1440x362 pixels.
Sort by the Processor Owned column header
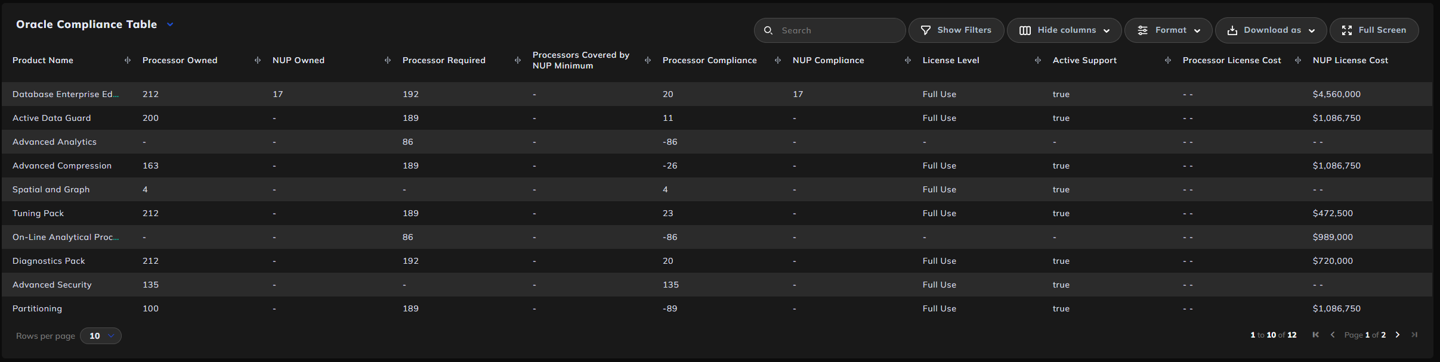[180, 60]
